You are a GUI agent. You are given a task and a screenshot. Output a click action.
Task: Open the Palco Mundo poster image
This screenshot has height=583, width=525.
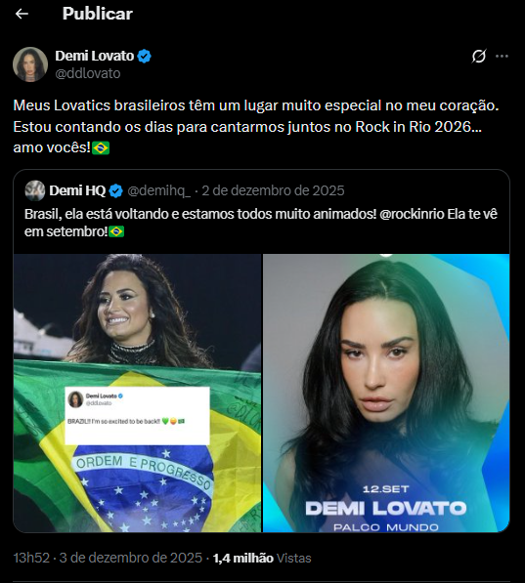click(x=386, y=393)
